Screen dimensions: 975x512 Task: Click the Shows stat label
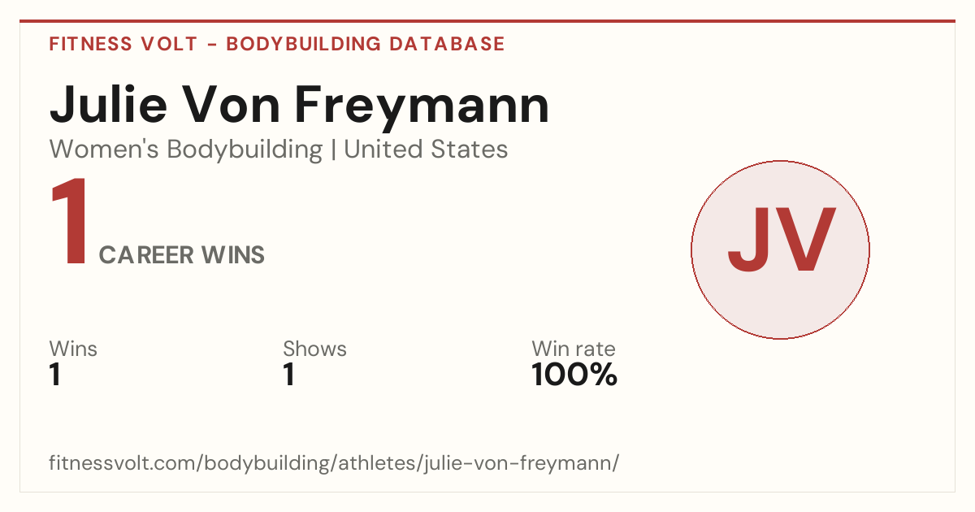coord(314,349)
